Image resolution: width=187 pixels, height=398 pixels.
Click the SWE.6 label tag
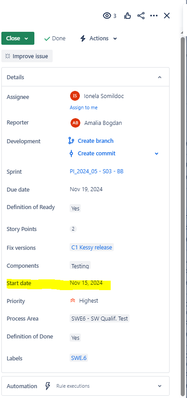79,358
